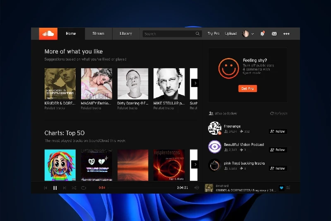Open the next-up queue icon
The image size is (331, 221).
pos(288,187)
